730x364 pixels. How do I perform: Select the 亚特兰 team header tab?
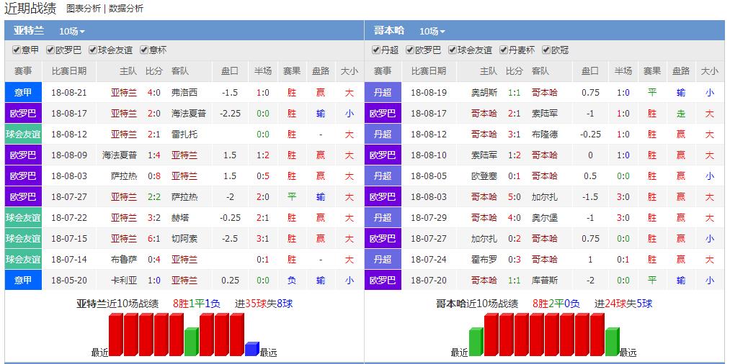click(29, 31)
